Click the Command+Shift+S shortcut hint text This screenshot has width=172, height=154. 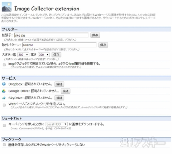point(41,128)
